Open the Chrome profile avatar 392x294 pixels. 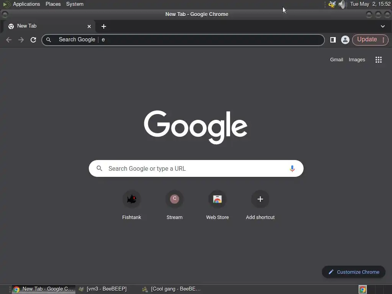click(345, 40)
